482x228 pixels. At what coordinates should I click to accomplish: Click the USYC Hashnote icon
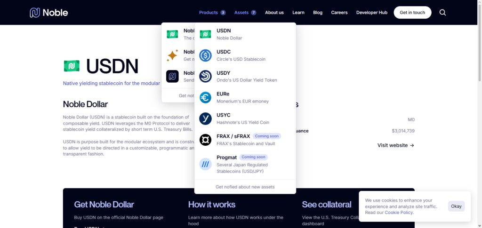pyautogui.click(x=205, y=119)
